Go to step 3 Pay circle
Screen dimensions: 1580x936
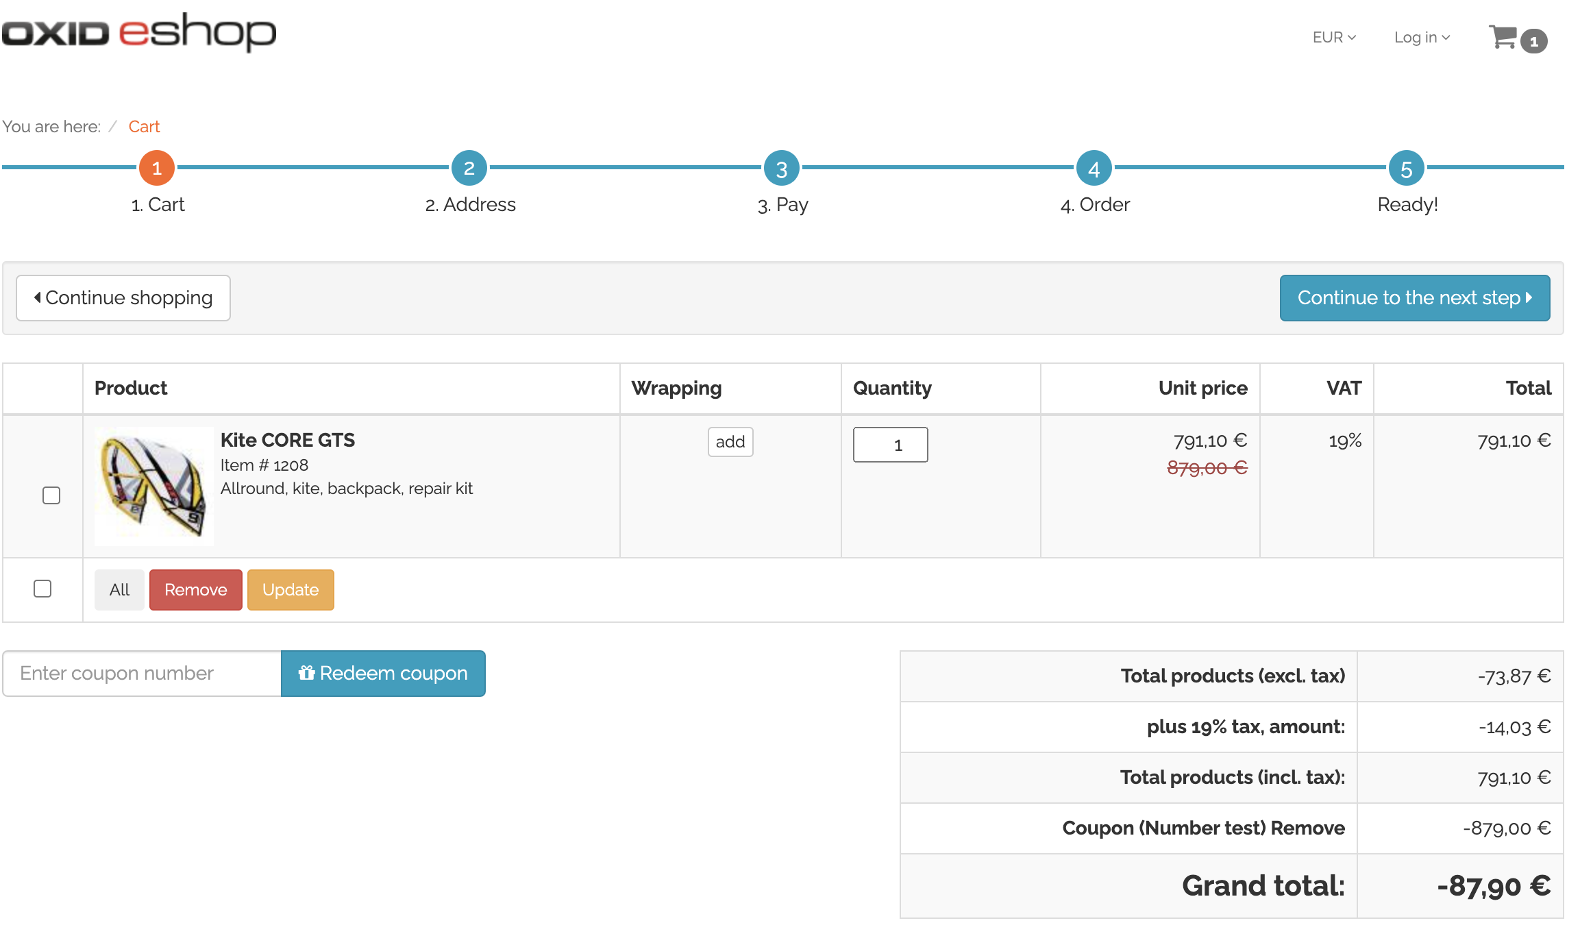click(x=782, y=168)
